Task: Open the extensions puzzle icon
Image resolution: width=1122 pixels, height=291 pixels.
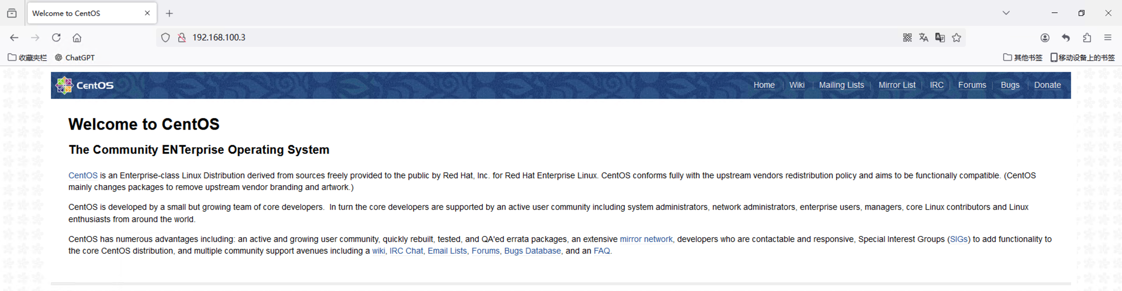Action: 1087,37
